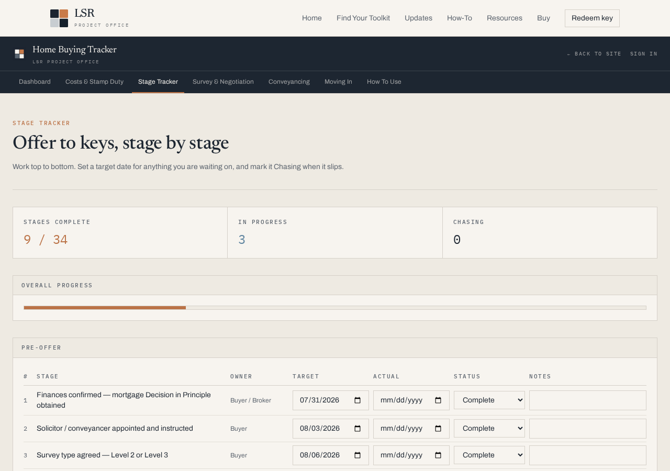The height and width of the screenshot is (471, 670).
Task: Click target date field 08/06/2026
Action: pyautogui.click(x=331, y=455)
